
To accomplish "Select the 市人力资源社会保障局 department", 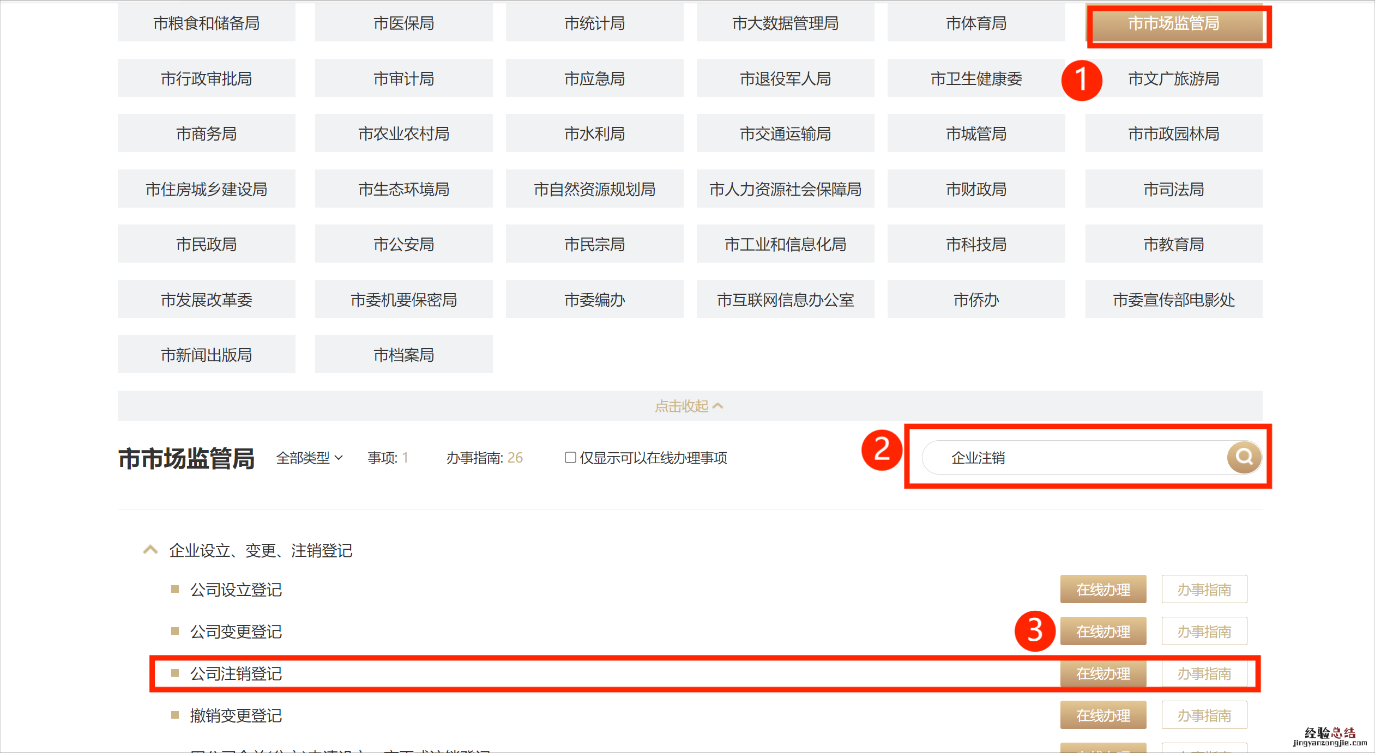I will click(x=785, y=189).
